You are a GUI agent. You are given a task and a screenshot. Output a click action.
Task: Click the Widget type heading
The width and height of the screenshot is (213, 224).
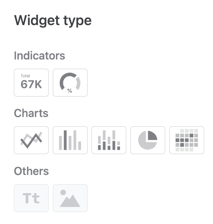[53, 21]
